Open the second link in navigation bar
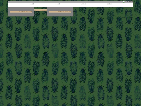Viewport: 141px width, 106px height. [x=57, y=4]
